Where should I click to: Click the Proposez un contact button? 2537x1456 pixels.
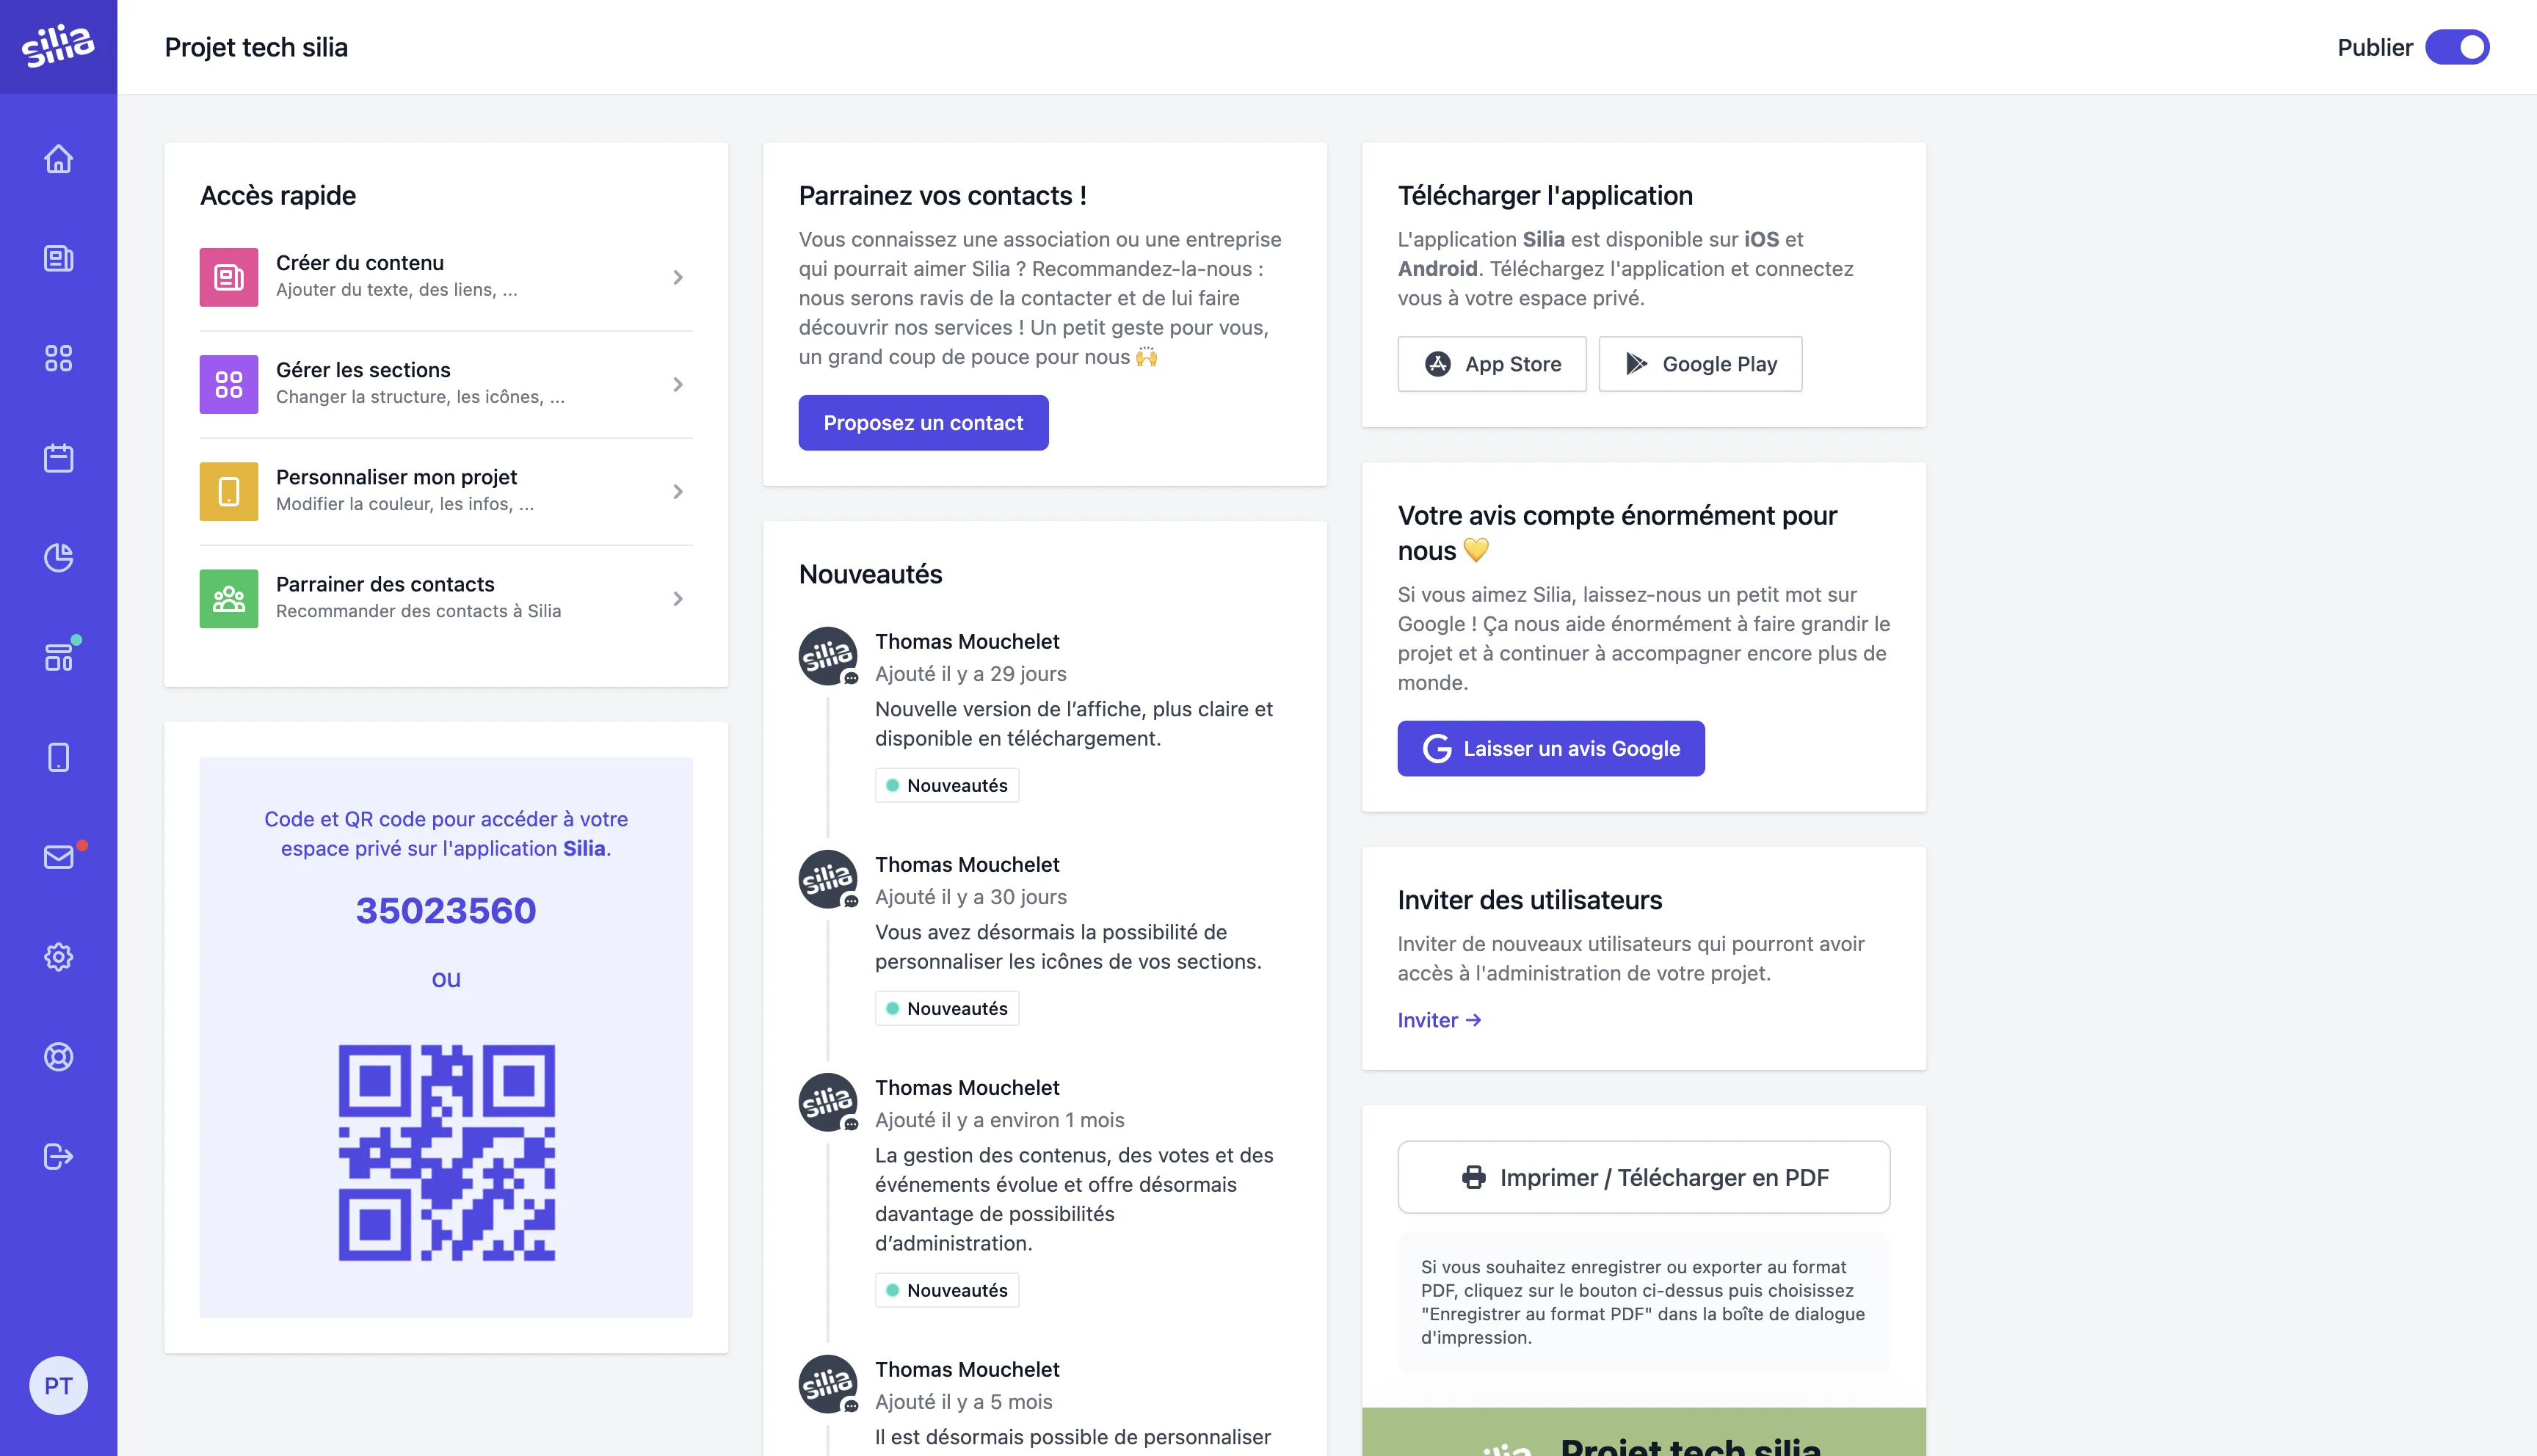pyautogui.click(x=923, y=423)
